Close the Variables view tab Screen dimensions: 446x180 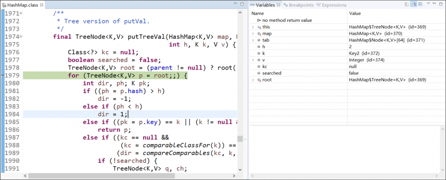(x=279, y=5)
